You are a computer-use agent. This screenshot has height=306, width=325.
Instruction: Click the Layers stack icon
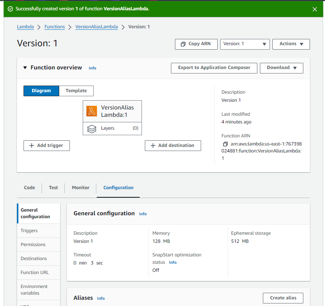click(92, 129)
